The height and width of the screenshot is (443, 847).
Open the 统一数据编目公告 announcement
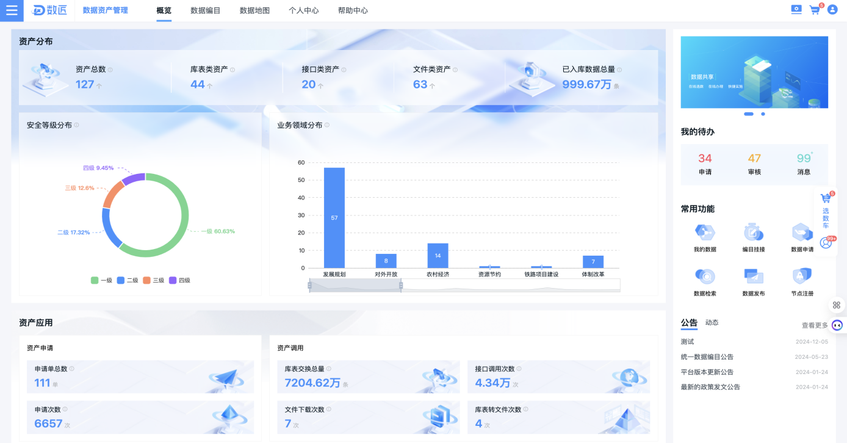[707, 357]
